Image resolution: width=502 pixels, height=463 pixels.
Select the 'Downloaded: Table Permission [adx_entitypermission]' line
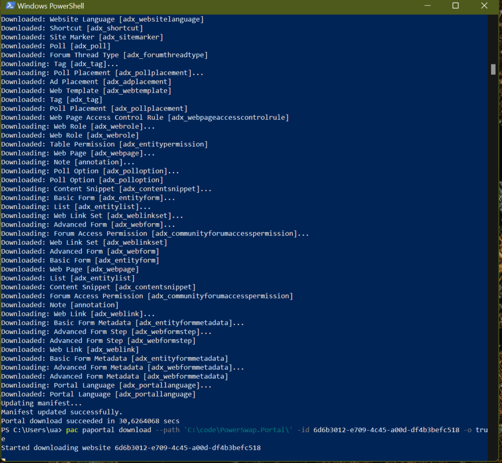[104, 144]
